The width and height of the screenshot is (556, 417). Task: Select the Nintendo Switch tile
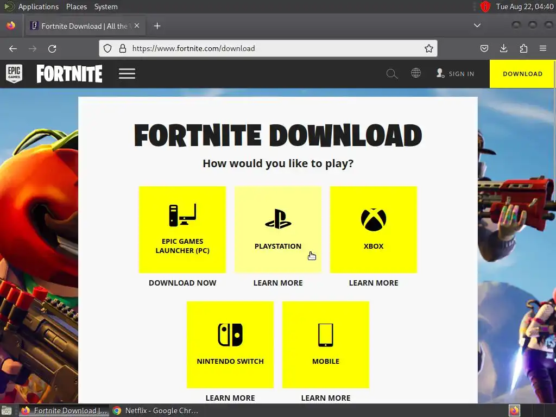click(x=230, y=345)
